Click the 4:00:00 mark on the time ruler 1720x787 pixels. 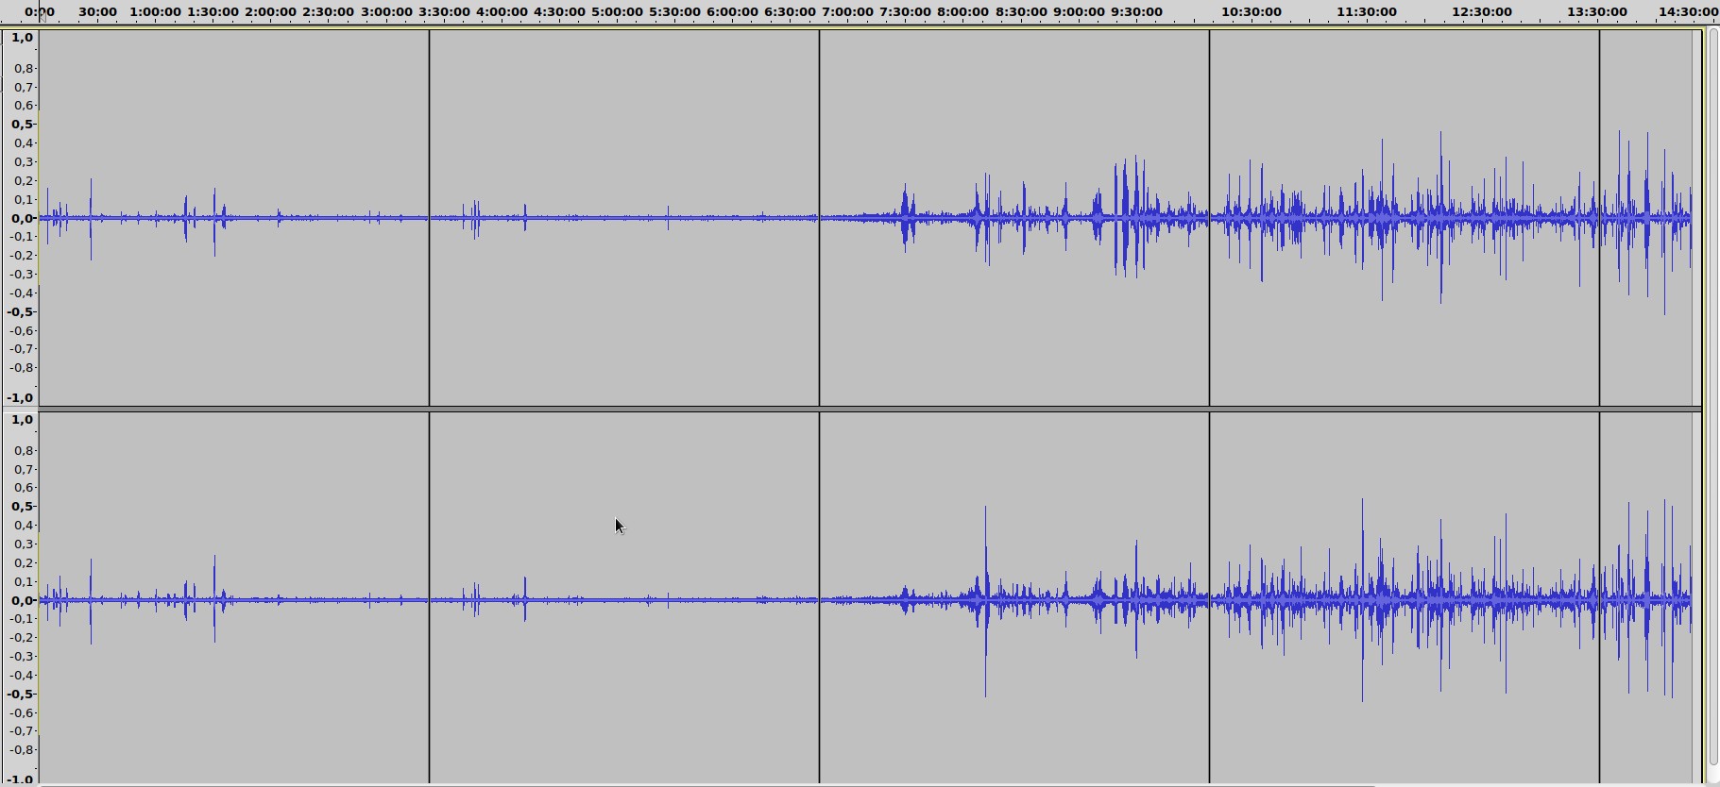pyautogui.click(x=502, y=11)
